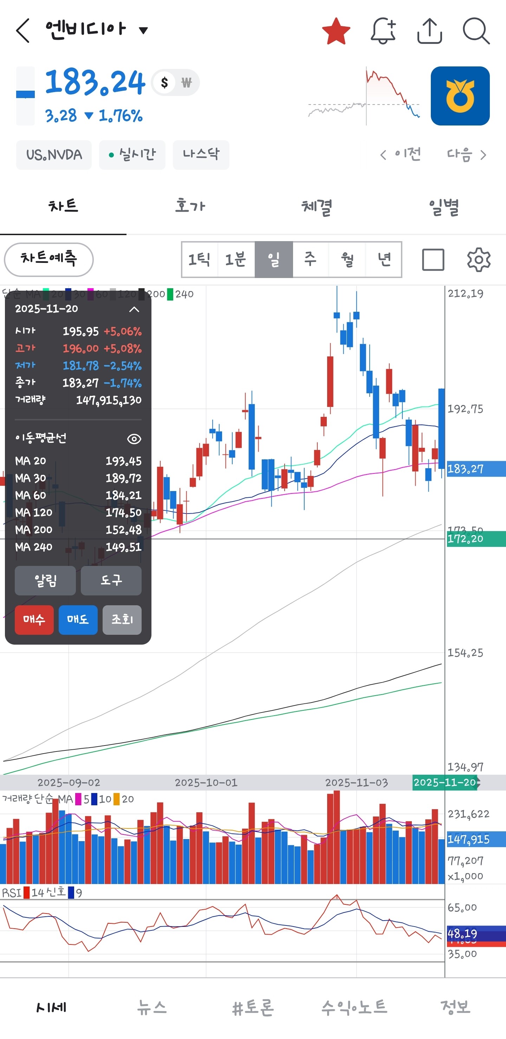Click the 172.20 crosshair price label
The image size is (506, 1039).
(x=476, y=539)
